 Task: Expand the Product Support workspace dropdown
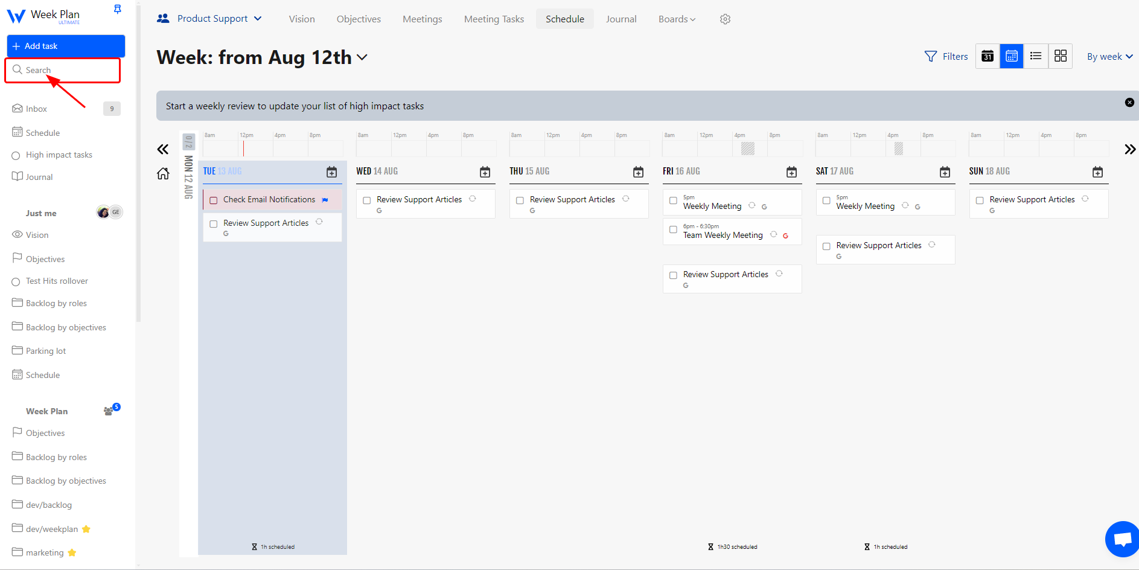coord(209,19)
